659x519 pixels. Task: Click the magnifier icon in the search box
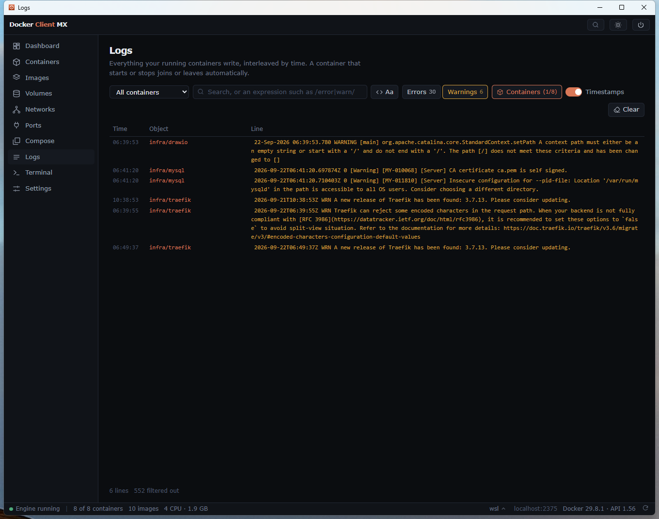point(201,92)
